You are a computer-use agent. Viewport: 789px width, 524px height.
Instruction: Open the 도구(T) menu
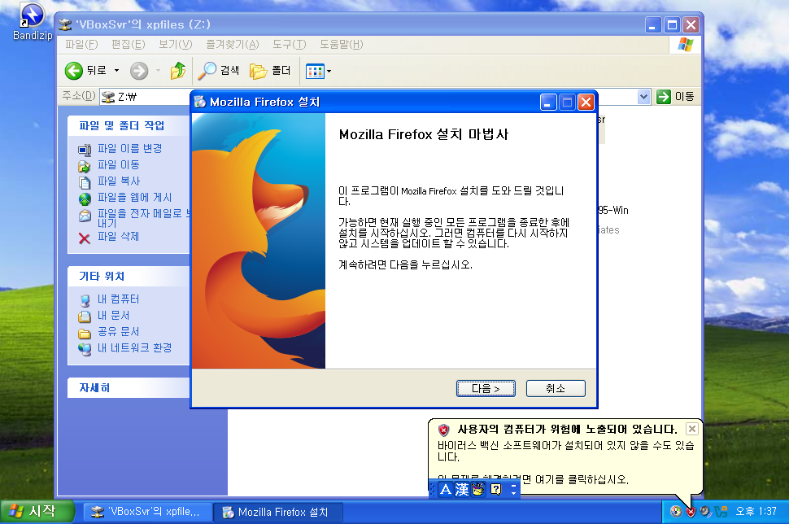(289, 44)
